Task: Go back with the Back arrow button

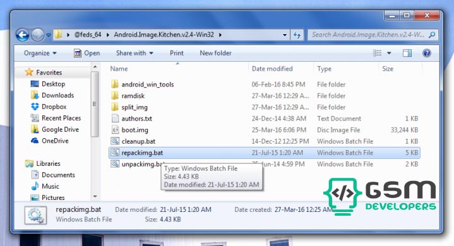Action: 22,35
